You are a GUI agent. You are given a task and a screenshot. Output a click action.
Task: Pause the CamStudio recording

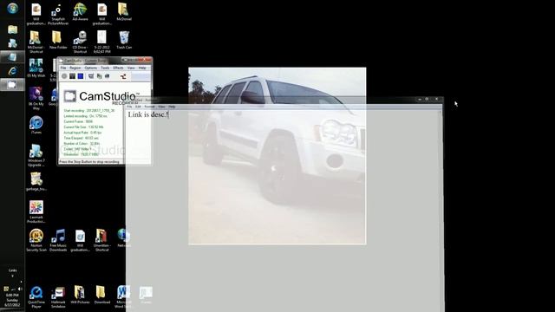click(x=72, y=76)
